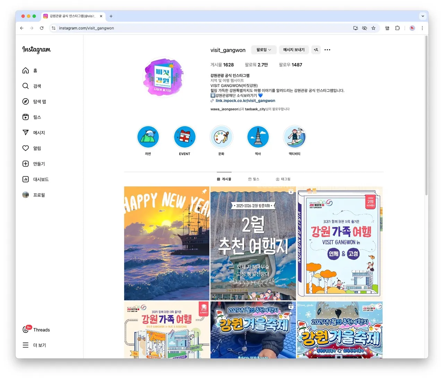Click the send message (메시지 보내기) button
Viewport: 444px width, 379px height.
point(294,50)
